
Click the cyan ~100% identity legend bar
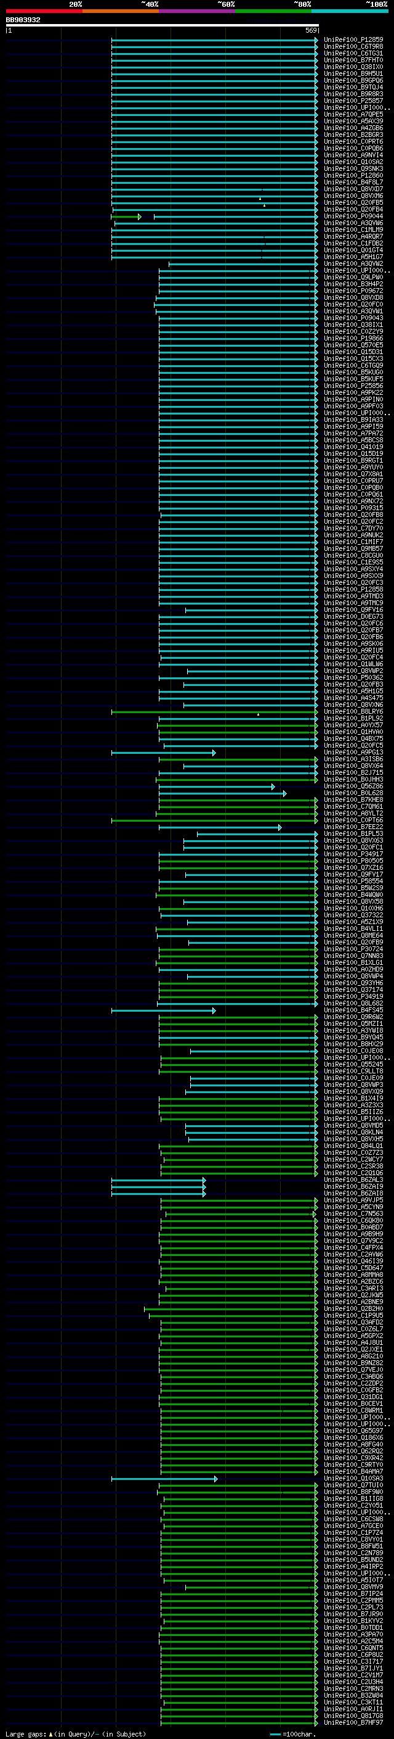point(350,11)
